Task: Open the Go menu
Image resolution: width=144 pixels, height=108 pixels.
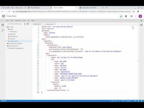Action: tap(28, 20)
